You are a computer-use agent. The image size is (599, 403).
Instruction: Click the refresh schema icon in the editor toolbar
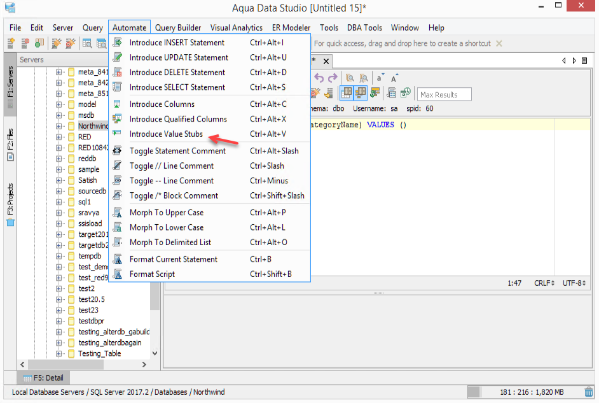pos(375,93)
